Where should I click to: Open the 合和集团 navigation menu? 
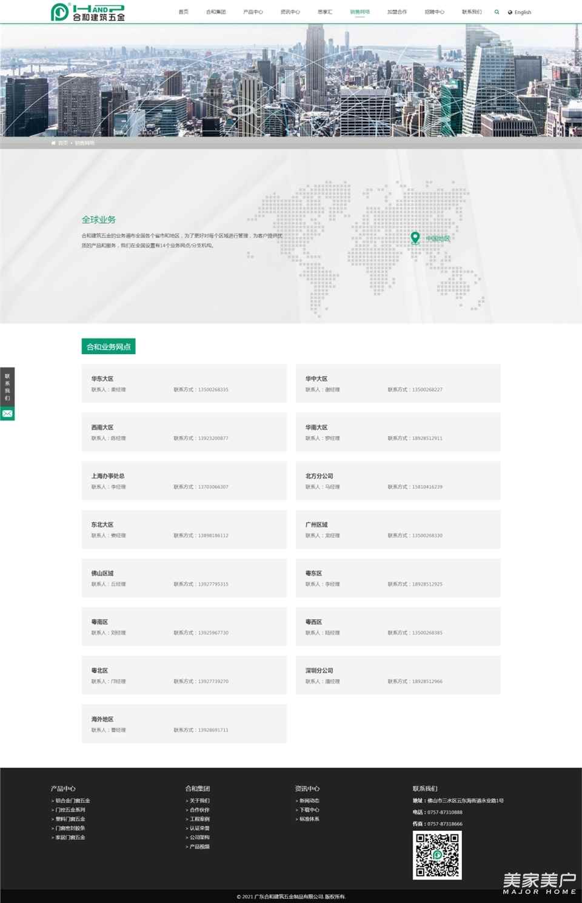(216, 12)
